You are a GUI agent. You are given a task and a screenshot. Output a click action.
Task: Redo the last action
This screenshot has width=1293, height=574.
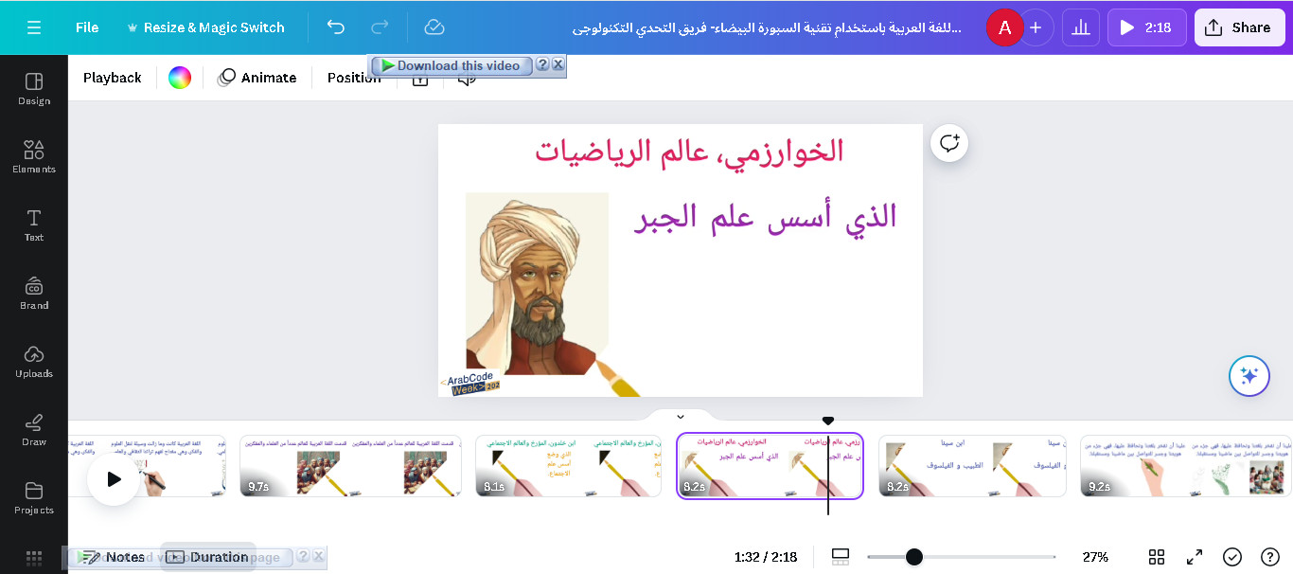(x=380, y=27)
